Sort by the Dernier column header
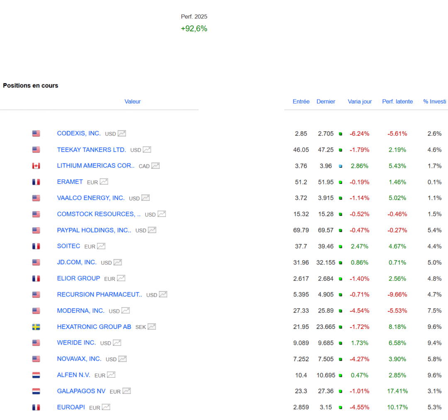 [326, 101]
